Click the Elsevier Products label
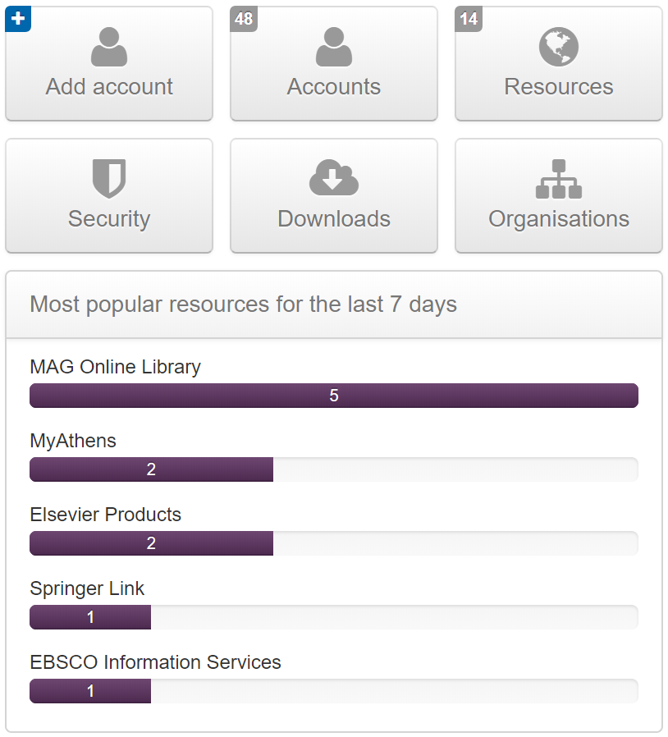This screenshot has width=668, height=737. tap(105, 515)
